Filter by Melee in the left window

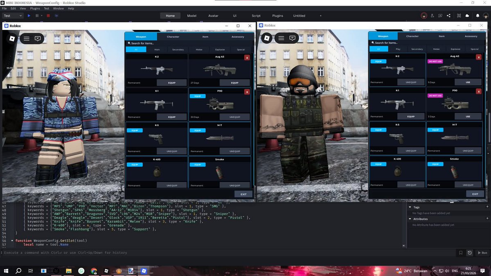click(x=199, y=49)
